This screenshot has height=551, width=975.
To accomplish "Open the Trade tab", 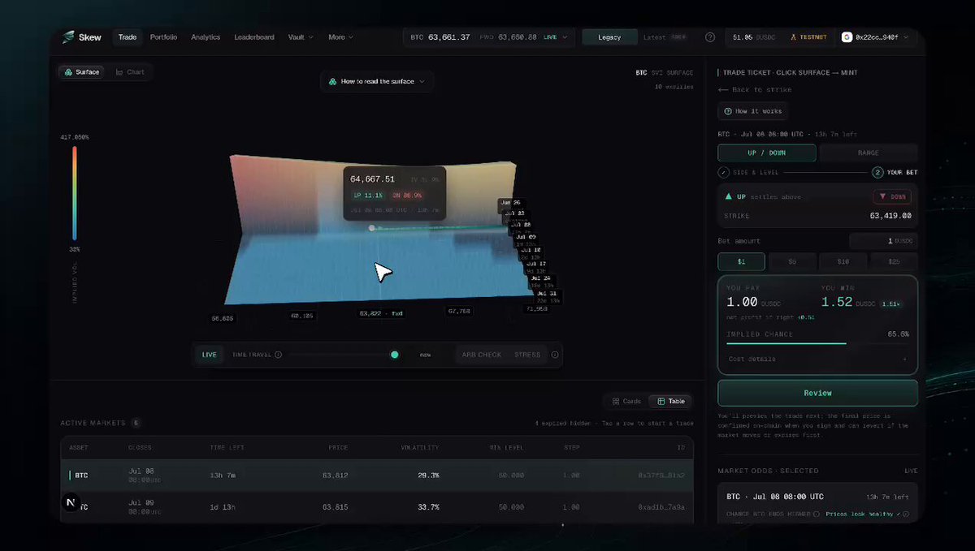I will (128, 37).
